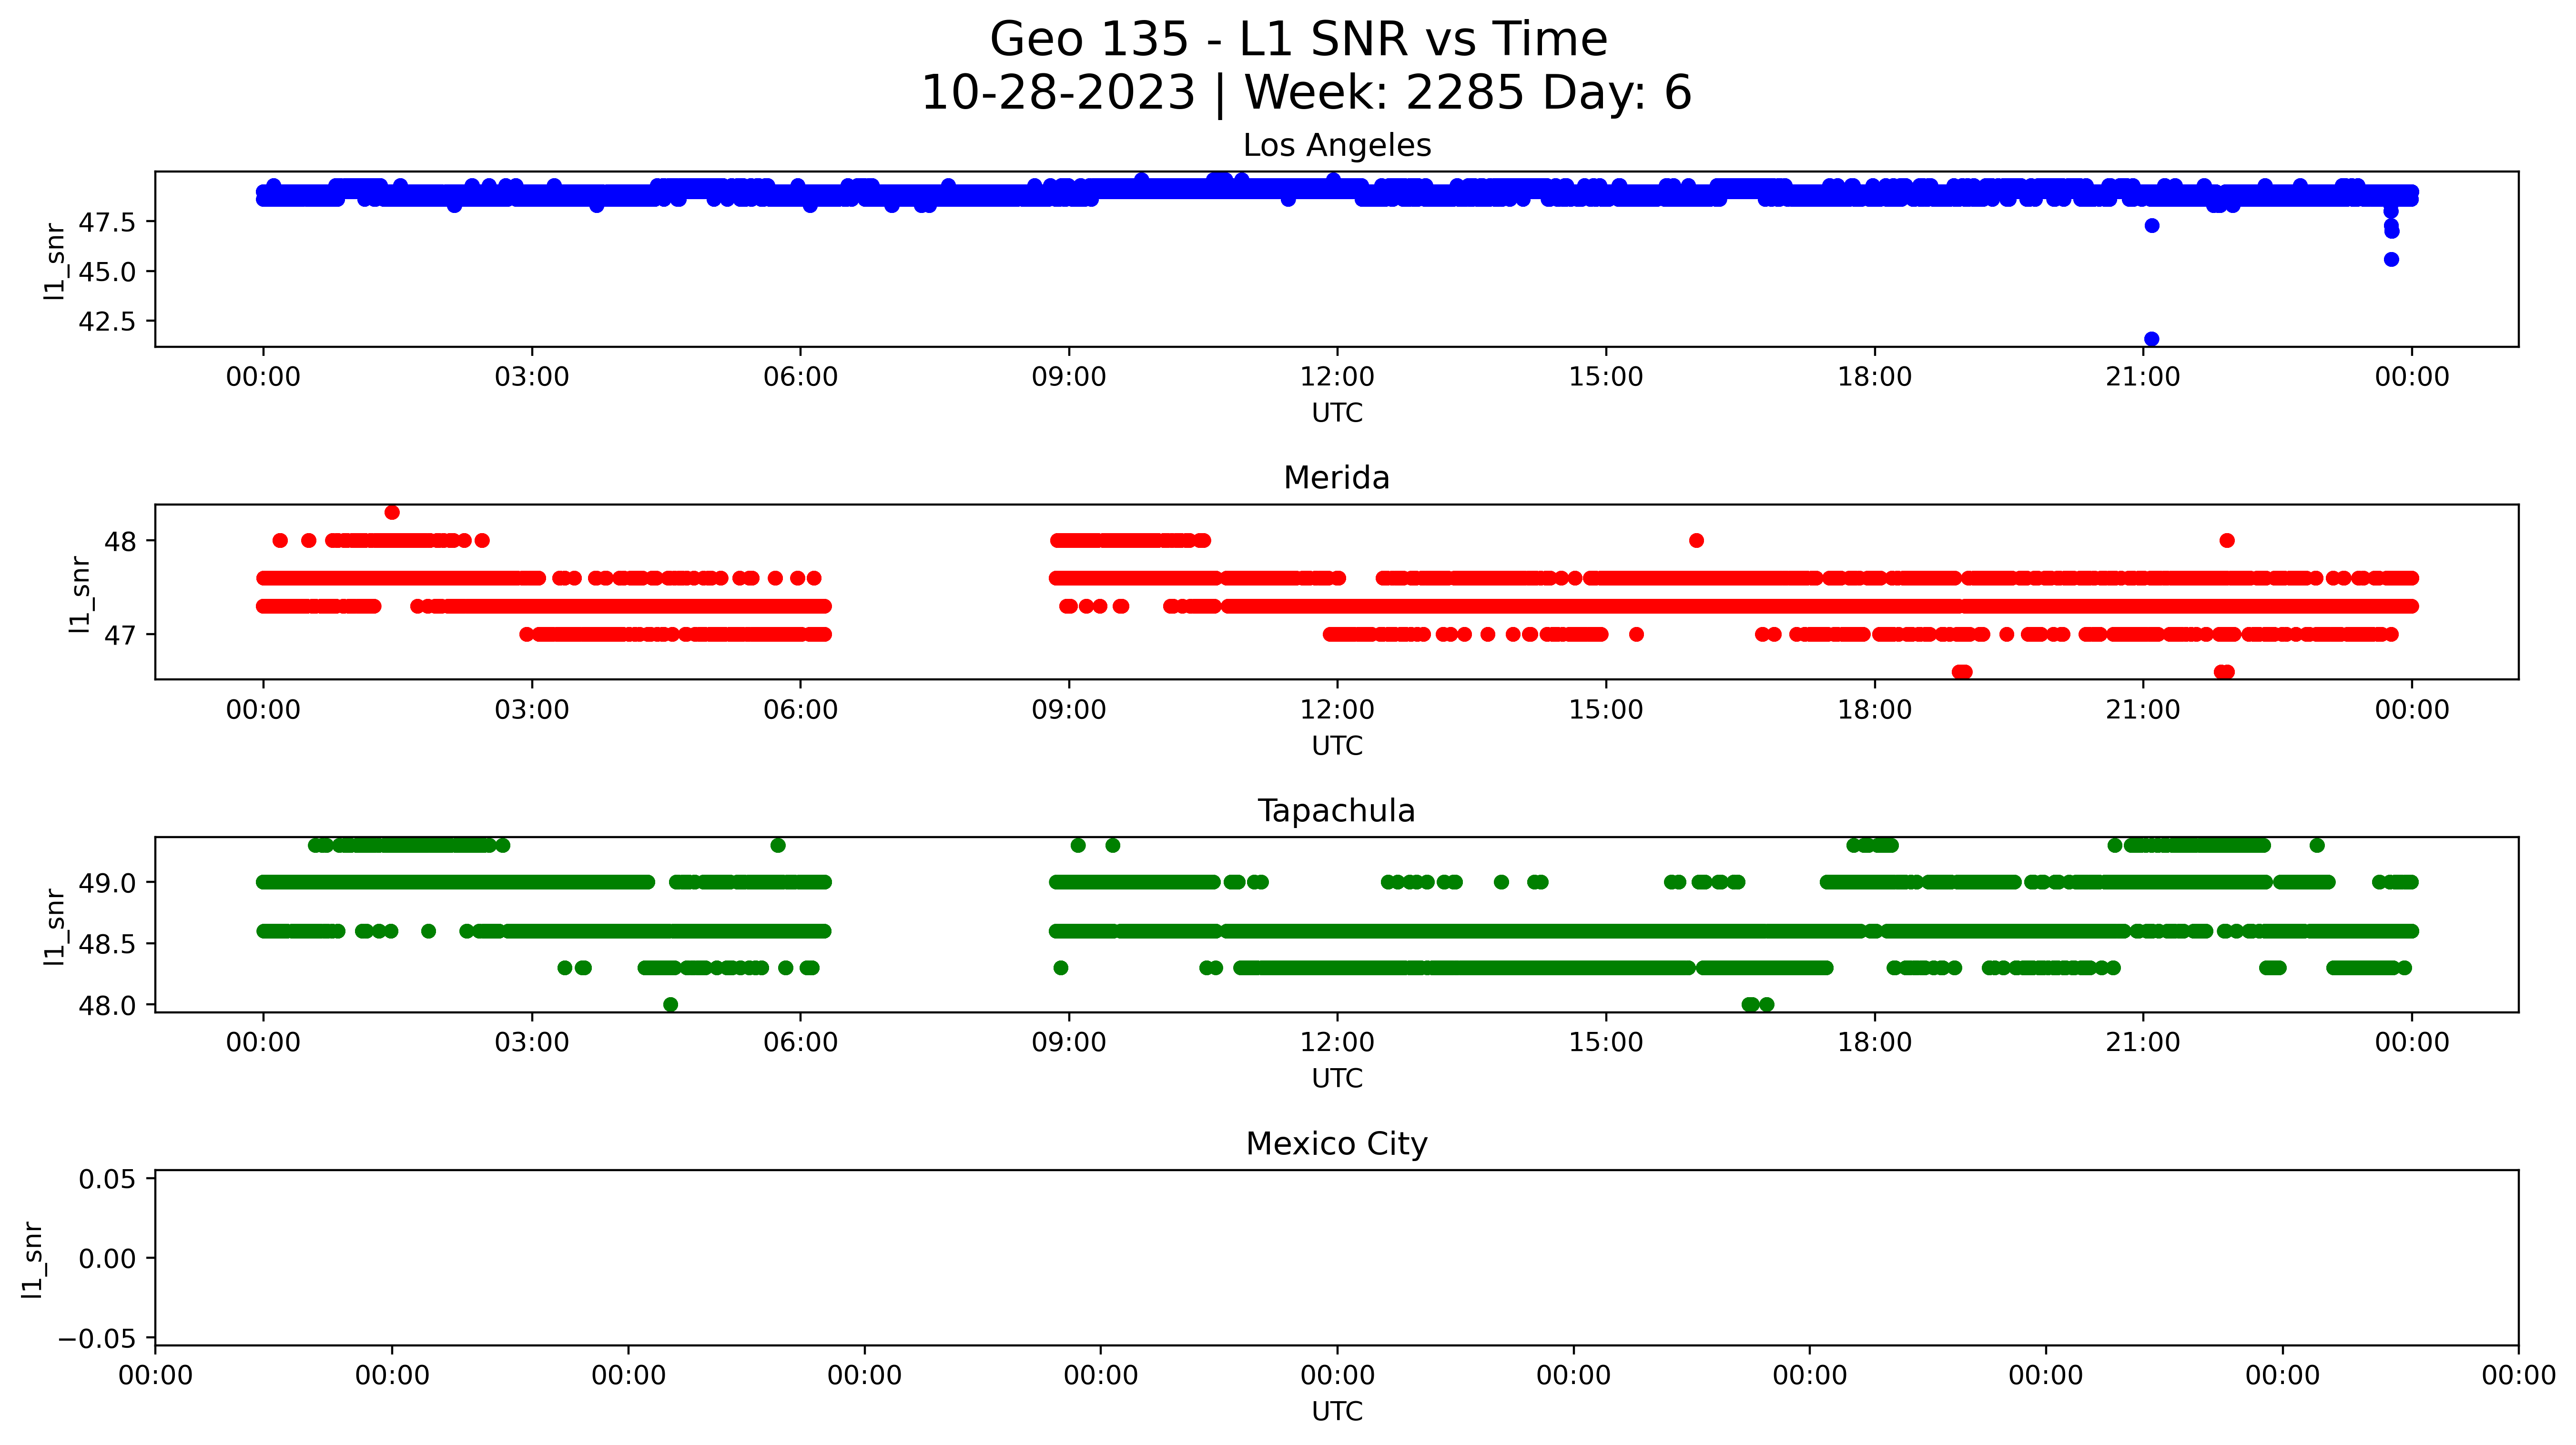The image size is (2576, 1445).
Task: Click the 48 y-tick in Merida plot
Action: [x=121, y=542]
